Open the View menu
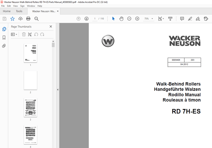 click(x=15, y=6)
